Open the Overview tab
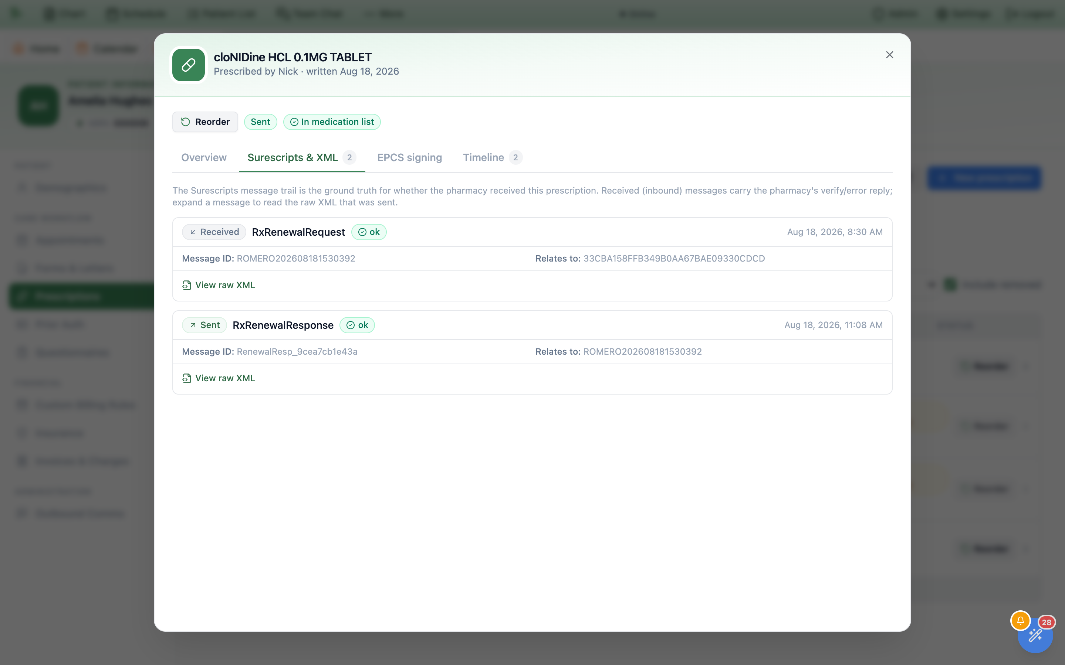Screen dimensions: 1065x665 click(x=204, y=157)
